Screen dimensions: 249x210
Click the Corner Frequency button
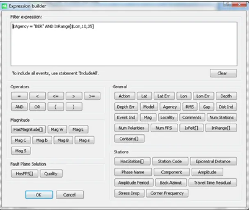point(167,193)
